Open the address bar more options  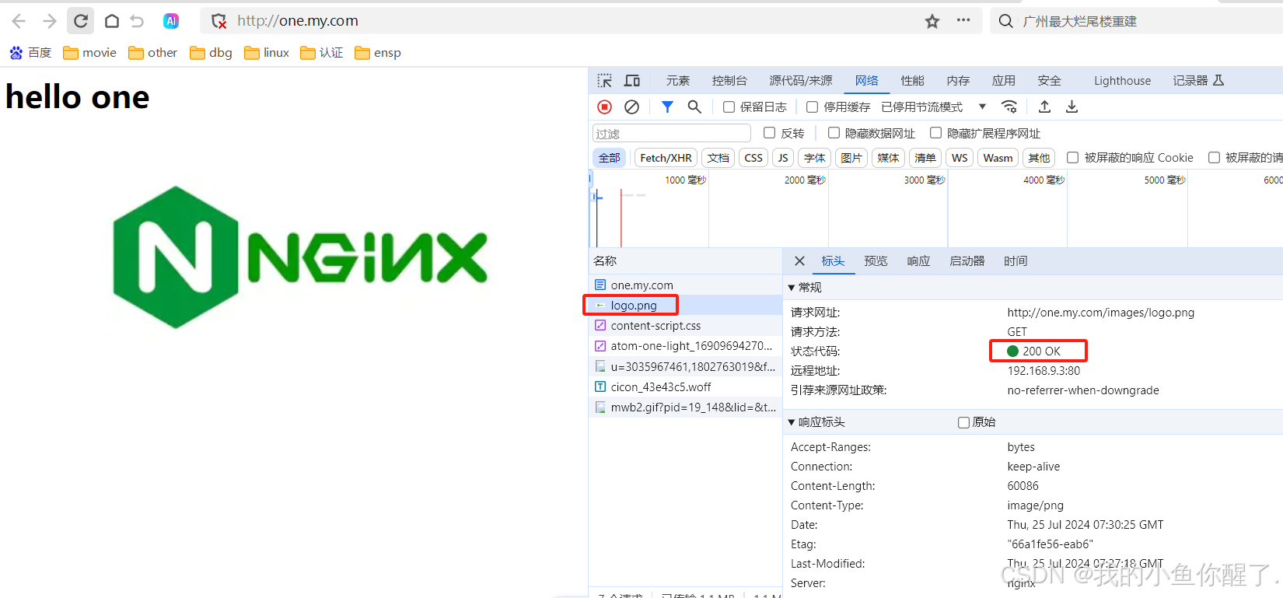coord(963,20)
